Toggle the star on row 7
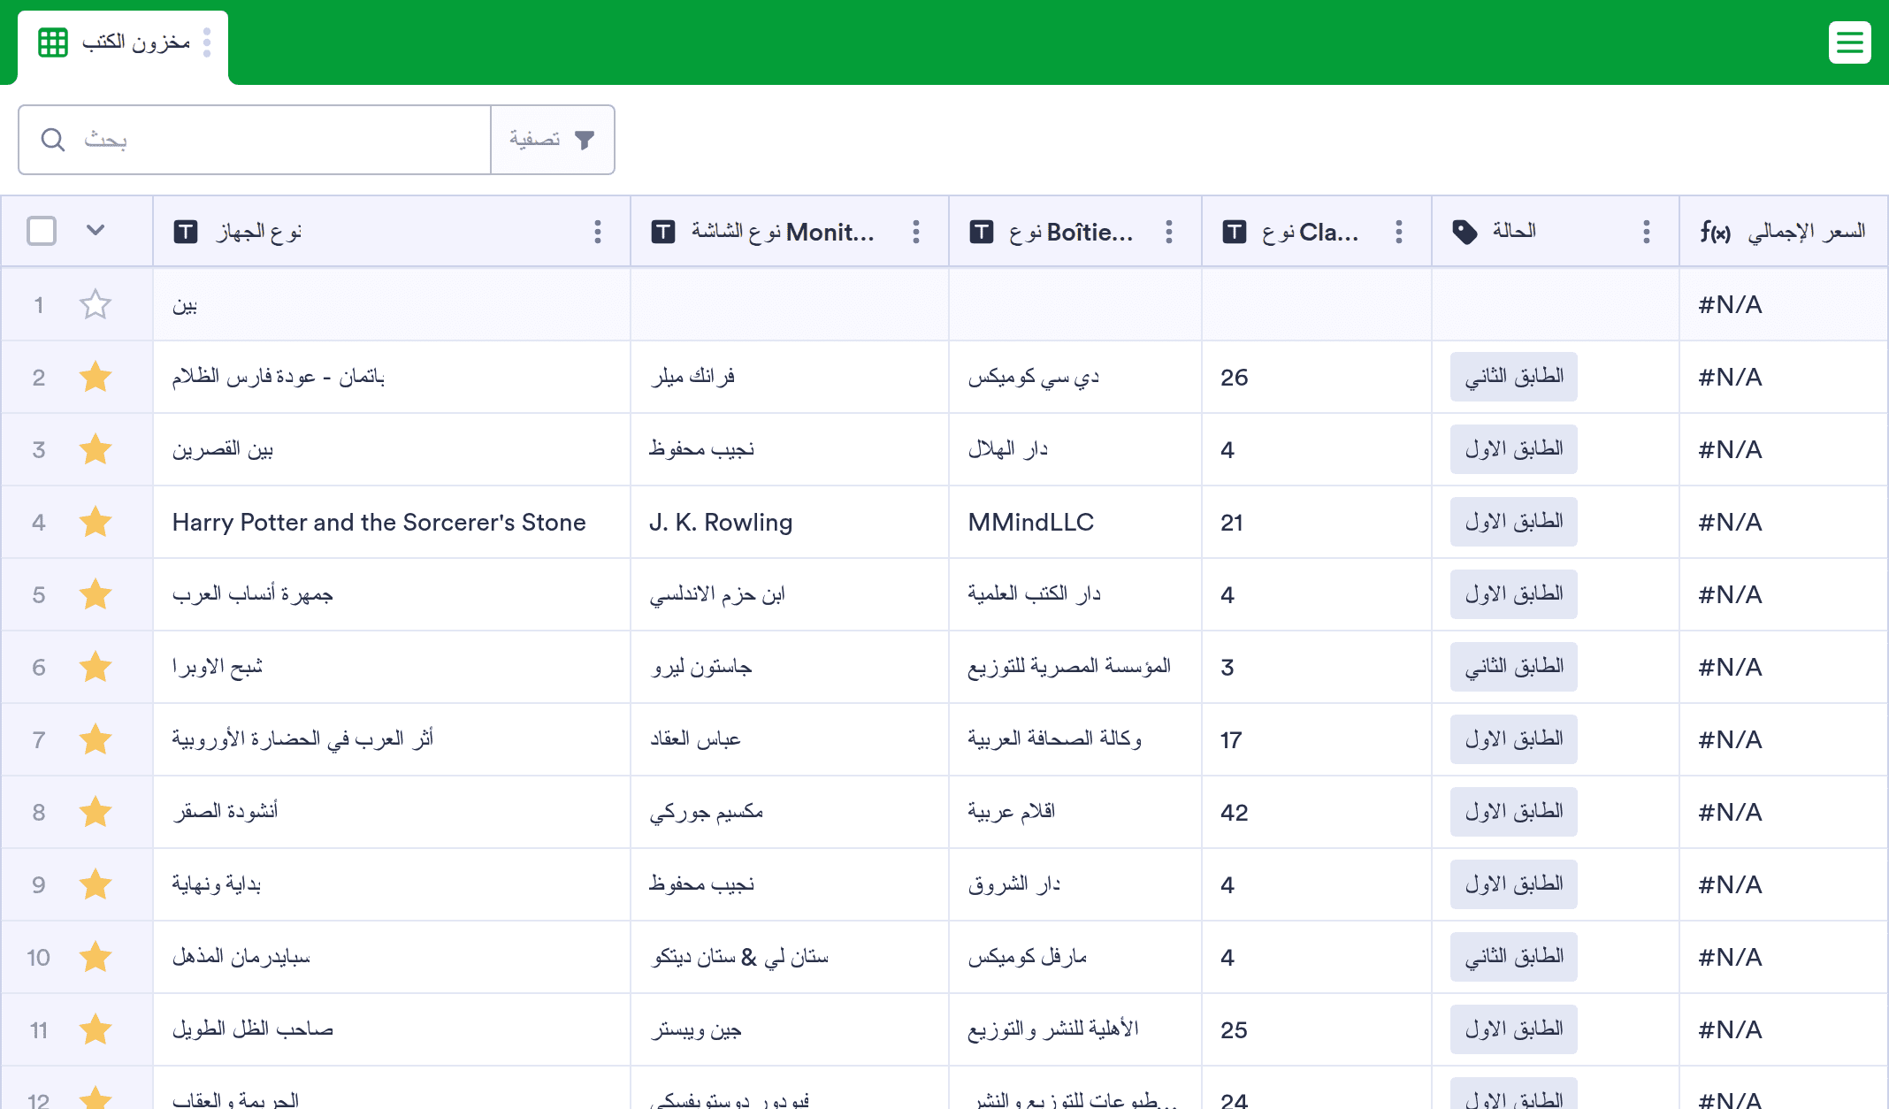Image resolution: width=1889 pixels, height=1109 pixels. point(96,740)
